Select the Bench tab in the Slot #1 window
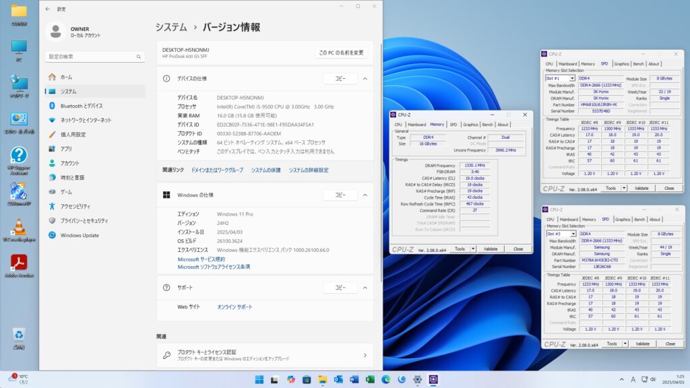The height and width of the screenshot is (388, 690). [x=637, y=64]
